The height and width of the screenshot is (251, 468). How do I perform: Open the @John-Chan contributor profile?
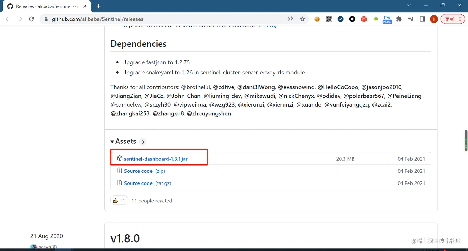(x=184, y=96)
